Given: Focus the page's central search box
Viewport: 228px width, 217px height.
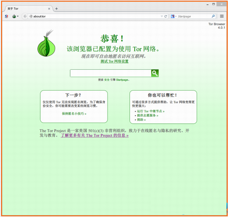Looking at the screenshot, I should click(x=111, y=73).
